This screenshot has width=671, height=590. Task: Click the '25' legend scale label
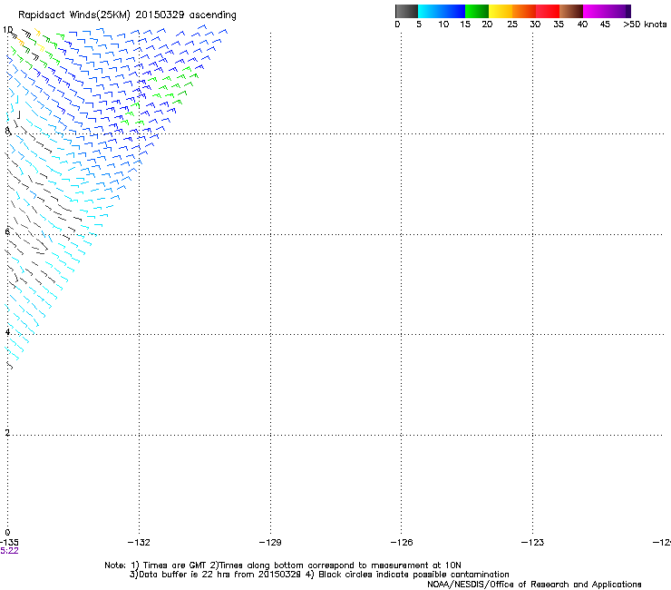(512, 25)
